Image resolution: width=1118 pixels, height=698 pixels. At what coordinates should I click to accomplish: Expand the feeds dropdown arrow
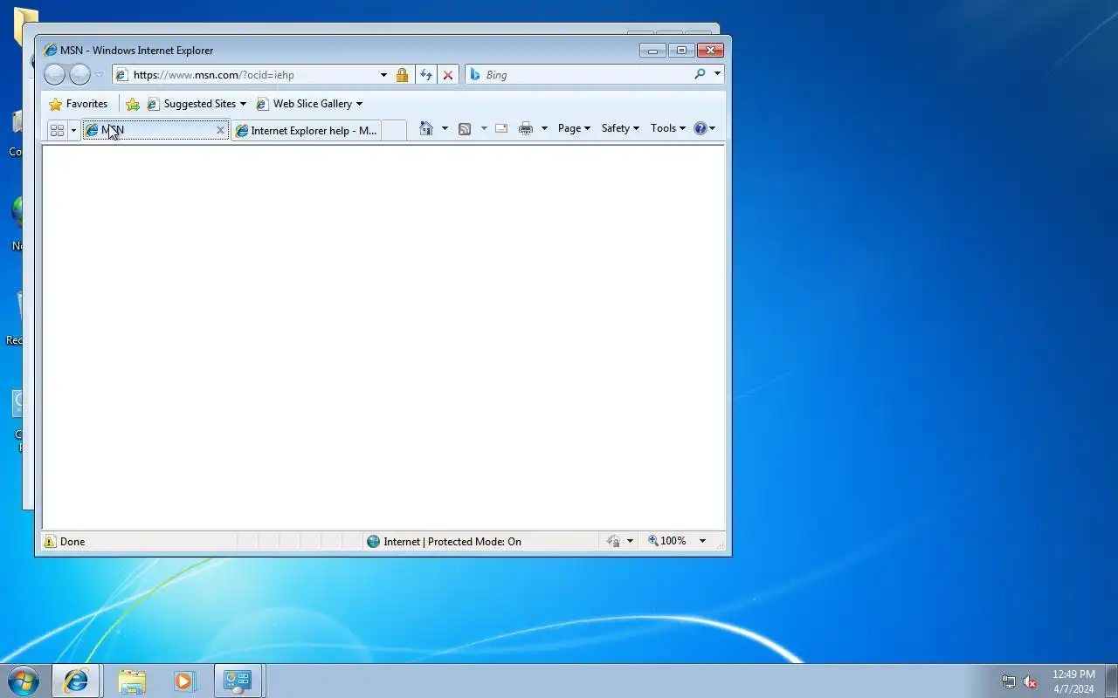tap(484, 128)
